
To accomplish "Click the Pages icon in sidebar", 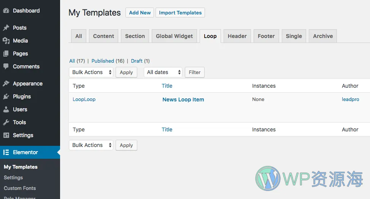I will [6, 54].
